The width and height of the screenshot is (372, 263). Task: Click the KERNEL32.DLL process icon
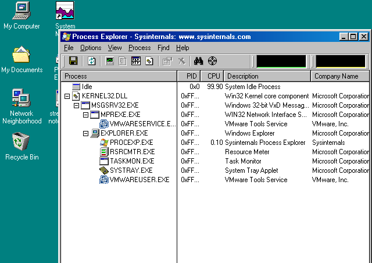[76, 96]
